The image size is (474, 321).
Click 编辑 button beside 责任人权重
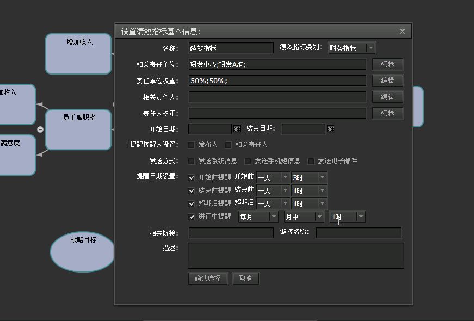pyautogui.click(x=387, y=113)
